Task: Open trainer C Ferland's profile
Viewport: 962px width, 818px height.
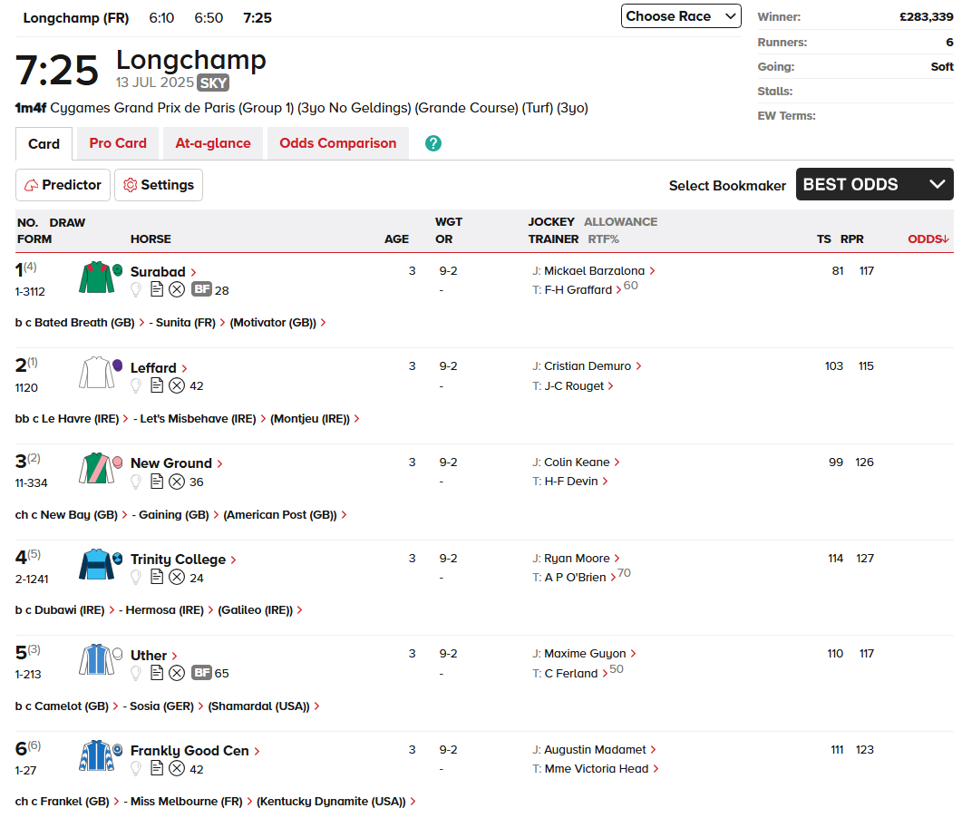Action: pos(576,673)
